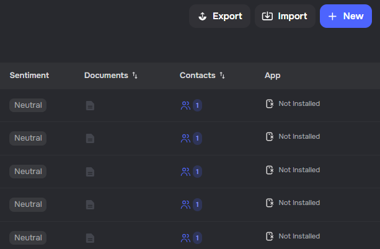Open document icon in fifth row
The image size is (380, 249).
point(90,238)
